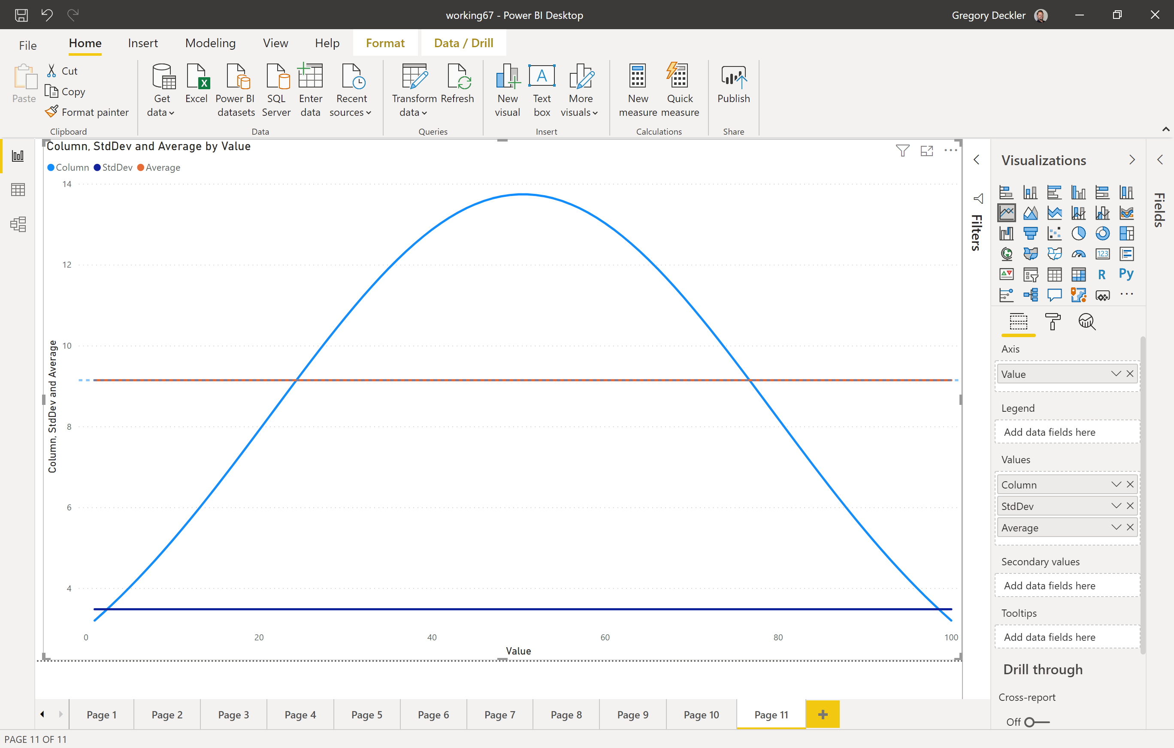Open the Recent sources dropdown
1174x748 pixels.
pos(351,112)
